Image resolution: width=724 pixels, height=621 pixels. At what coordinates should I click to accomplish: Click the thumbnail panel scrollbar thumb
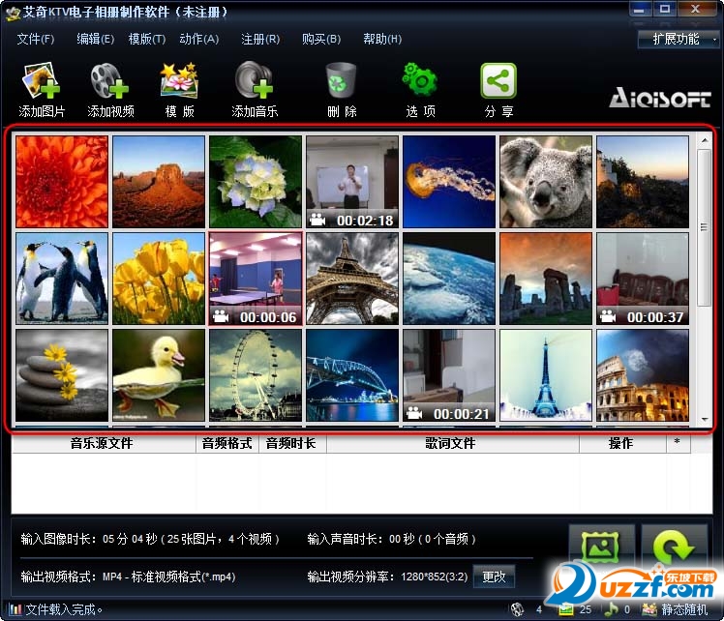(704, 227)
